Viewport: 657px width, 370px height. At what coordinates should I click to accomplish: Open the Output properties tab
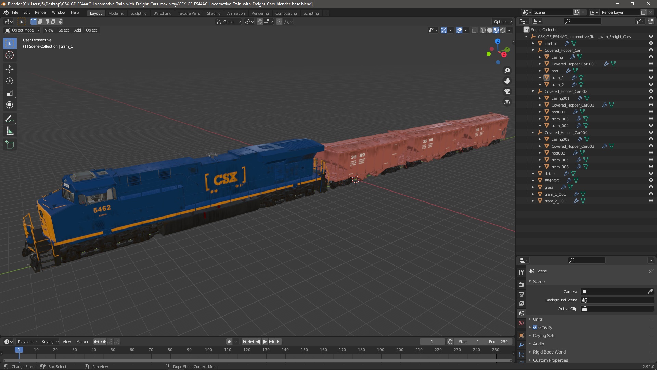521,294
